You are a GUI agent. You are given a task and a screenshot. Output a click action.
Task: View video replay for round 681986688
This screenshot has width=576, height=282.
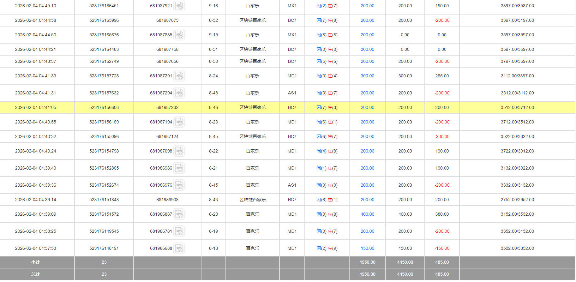(x=179, y=249)
